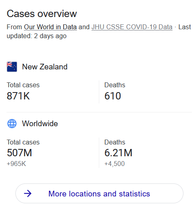Click New Zealand total cases 871K
The height and width of the screenshot is (209, 196).
18,96
